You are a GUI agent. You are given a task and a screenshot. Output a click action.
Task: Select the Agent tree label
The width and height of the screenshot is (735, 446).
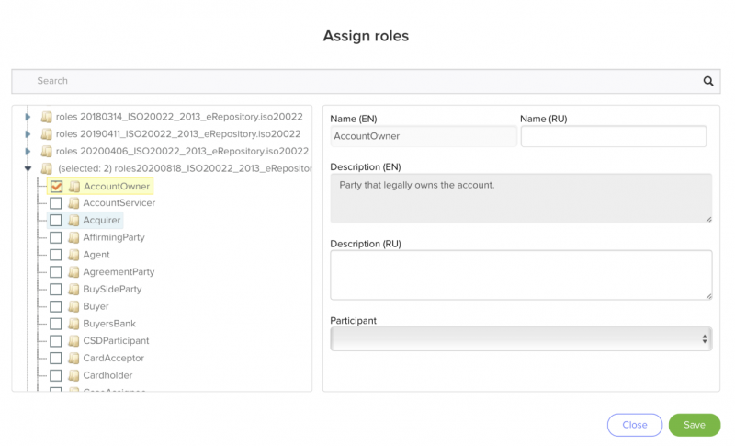(96, 255)
